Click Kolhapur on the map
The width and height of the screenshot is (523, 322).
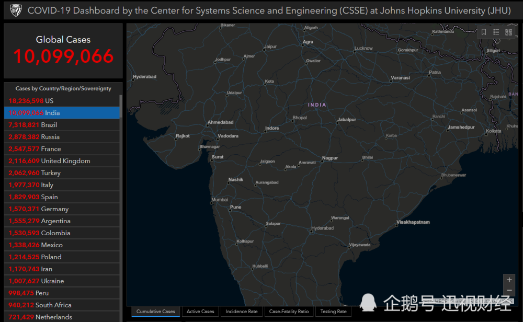(245, 241)
